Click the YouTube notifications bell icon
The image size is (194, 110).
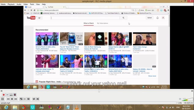(x=158, y=18)
